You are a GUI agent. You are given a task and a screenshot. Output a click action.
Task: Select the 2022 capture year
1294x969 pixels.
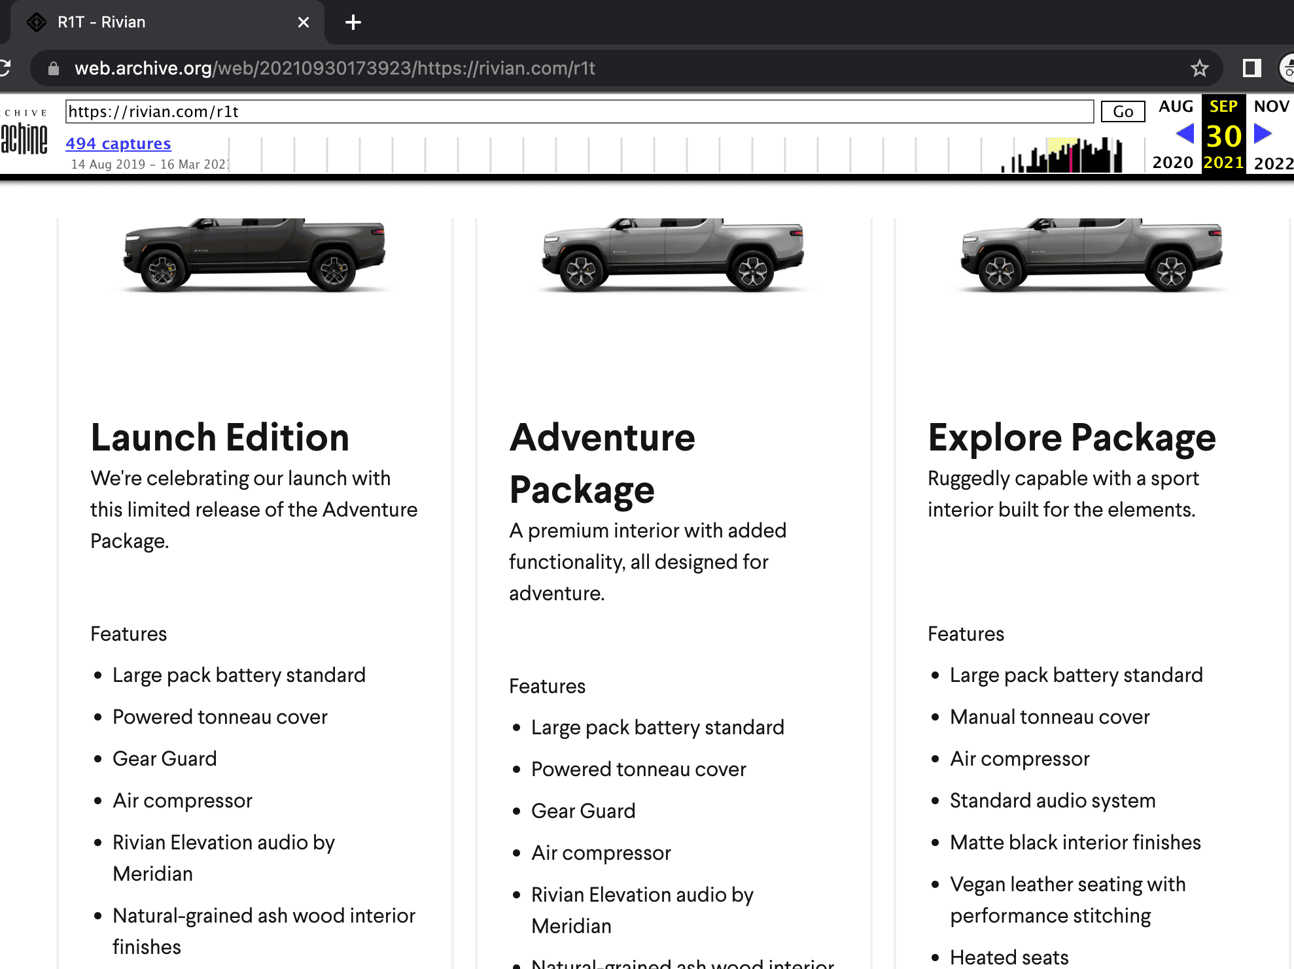point(1274,163)
